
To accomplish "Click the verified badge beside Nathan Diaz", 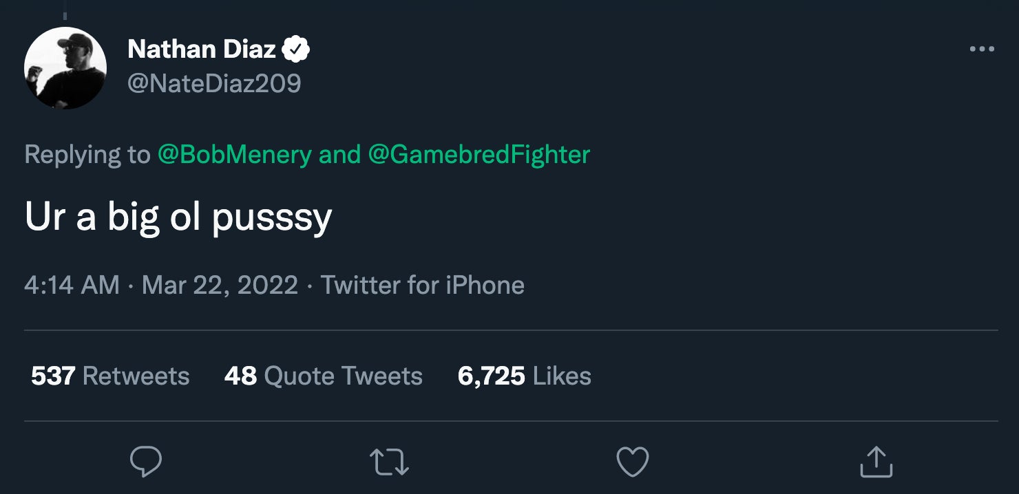I will [297, 50].
